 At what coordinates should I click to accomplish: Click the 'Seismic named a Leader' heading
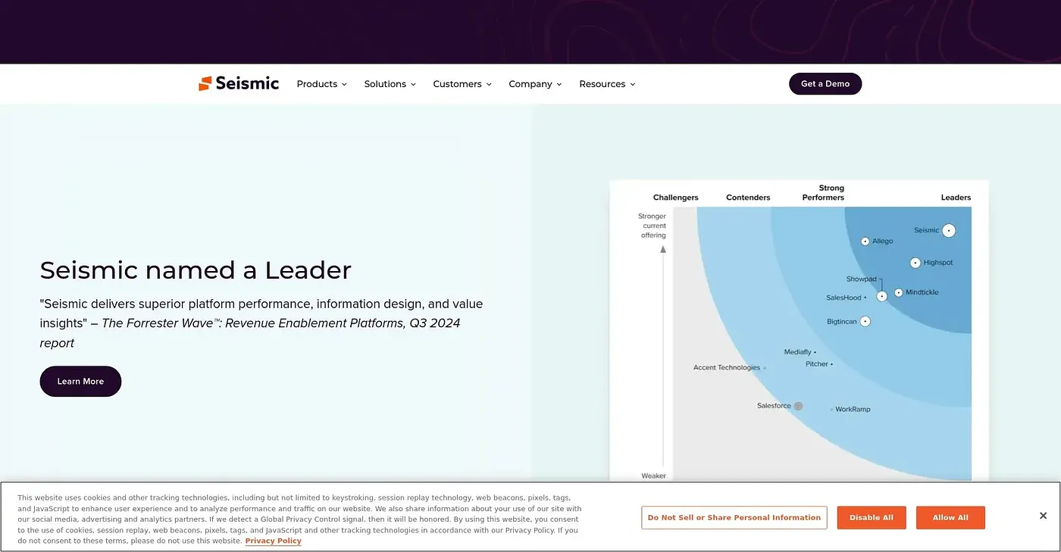pyautogui.click(x=196, y=270)
